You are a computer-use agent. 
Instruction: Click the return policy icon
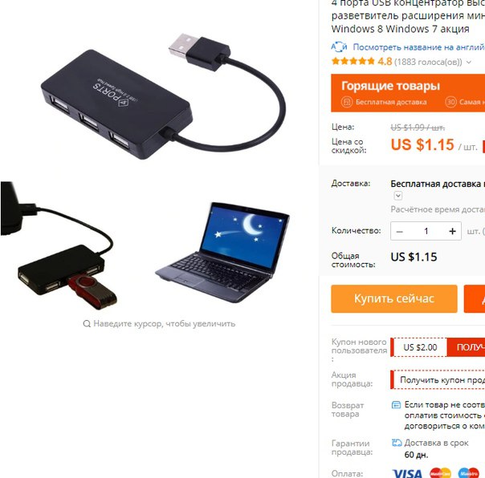[396, 405]
